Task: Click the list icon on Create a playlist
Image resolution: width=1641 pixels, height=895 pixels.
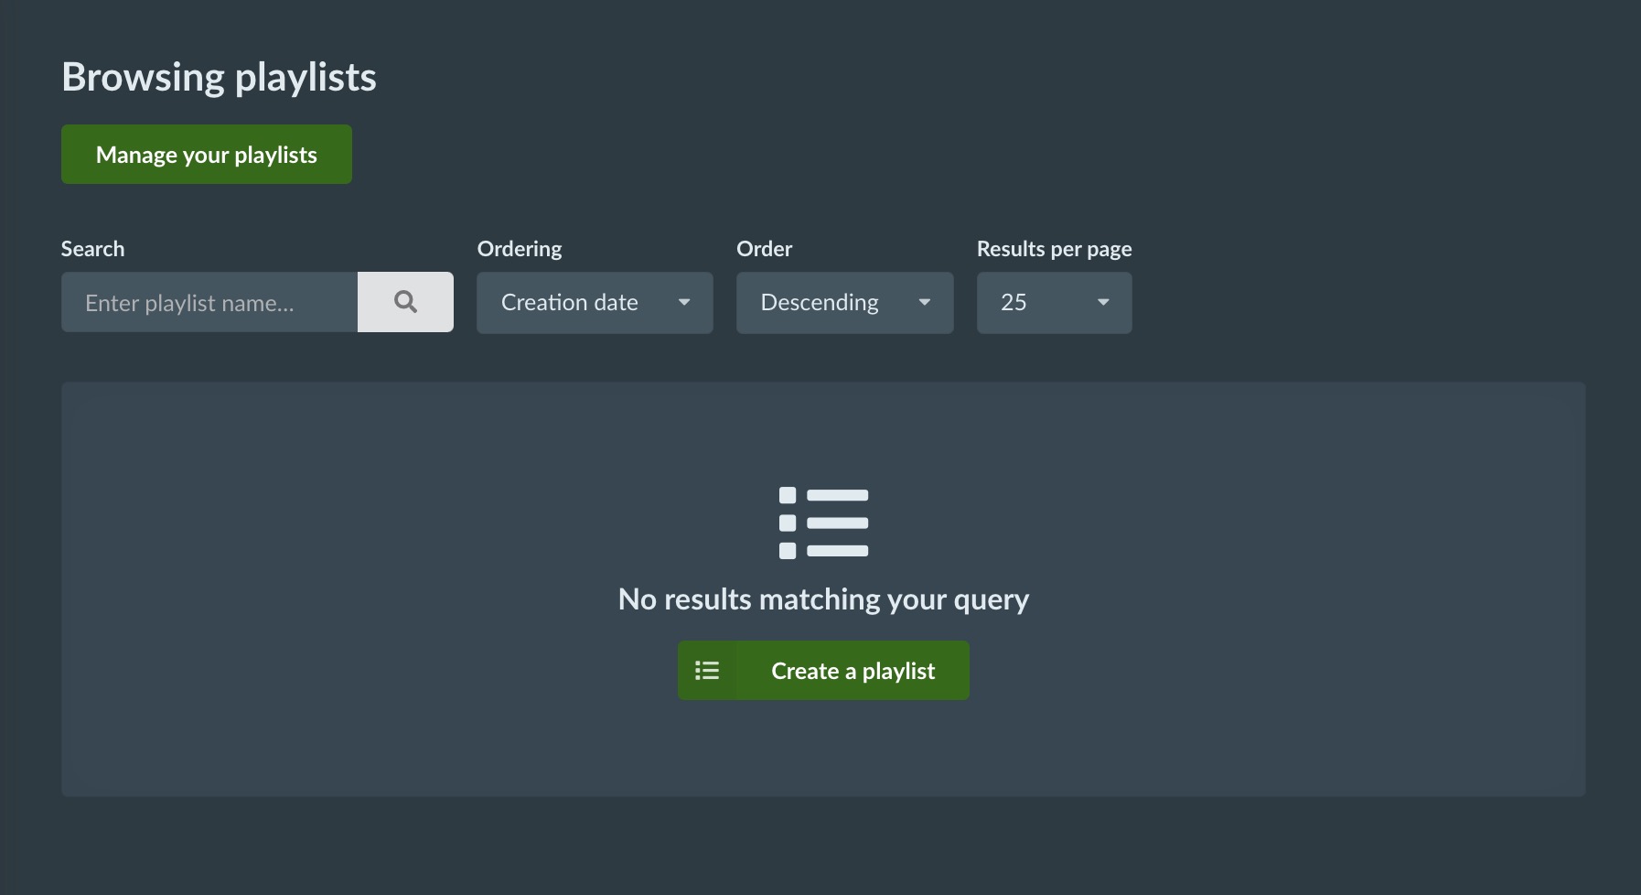Action: (x=706, y=671)
